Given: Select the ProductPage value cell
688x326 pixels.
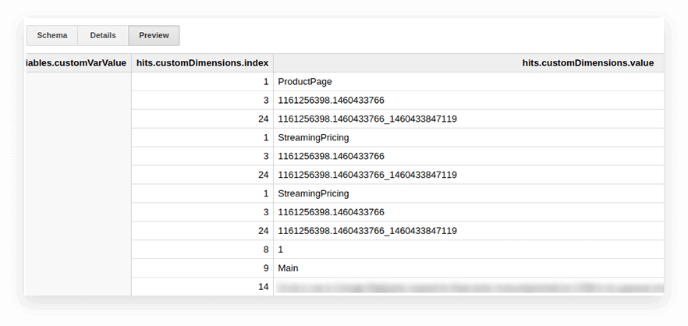Looking at the screenshot, I should coord(305,82).
